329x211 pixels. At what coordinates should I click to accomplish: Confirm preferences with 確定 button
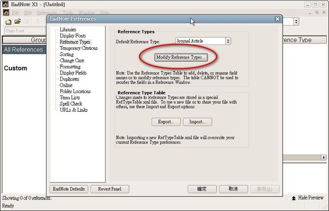(x=202, y=189)
